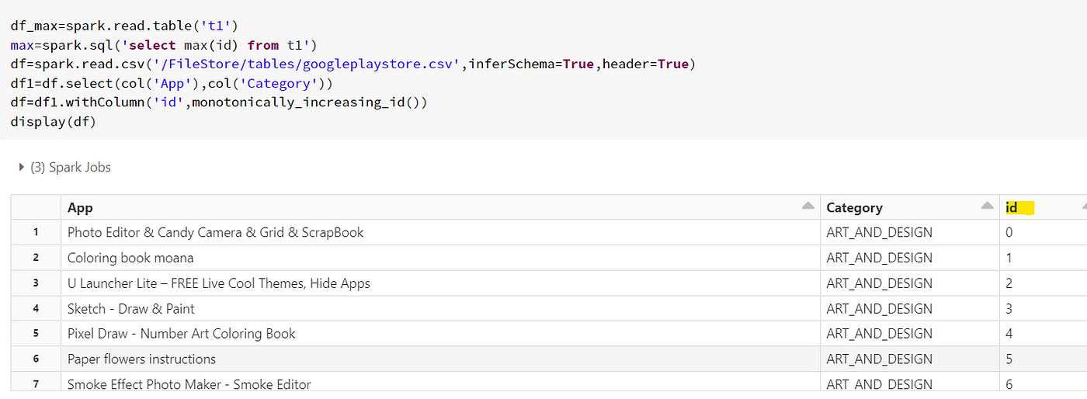
Task: Click the Pixel Draw Number Art cell
Action: [x=441, y=333]
